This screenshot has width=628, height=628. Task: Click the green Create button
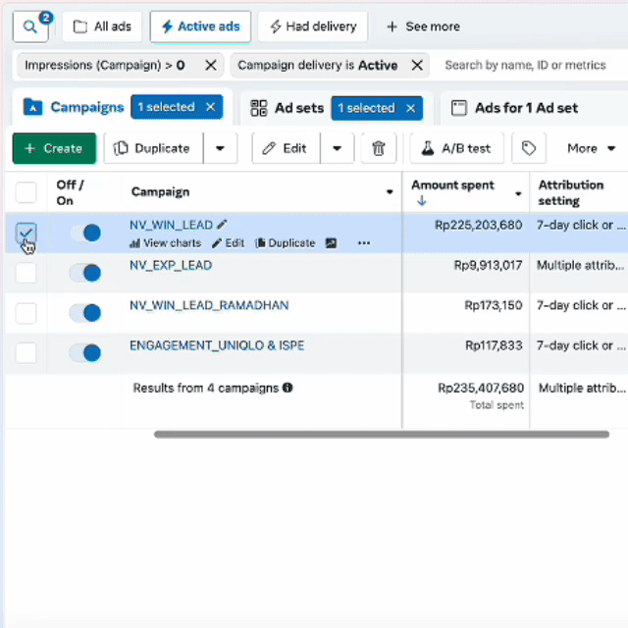pyautogui.click(x=54, y=148)
